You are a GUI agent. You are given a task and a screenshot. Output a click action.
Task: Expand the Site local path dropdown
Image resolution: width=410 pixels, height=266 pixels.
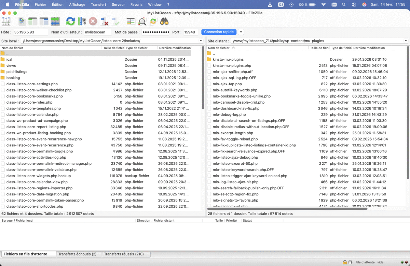201,41
